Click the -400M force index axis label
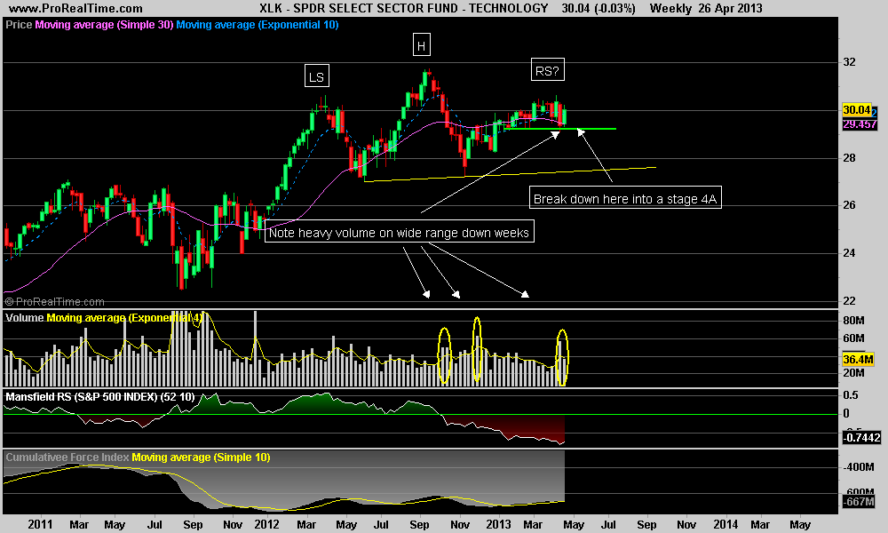 click(858, 466)
